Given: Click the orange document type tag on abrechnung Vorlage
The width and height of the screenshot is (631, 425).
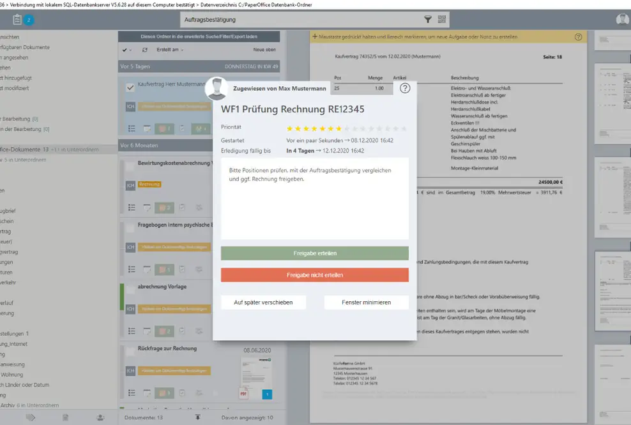Looking at the screenshot, I should point(174,309).
